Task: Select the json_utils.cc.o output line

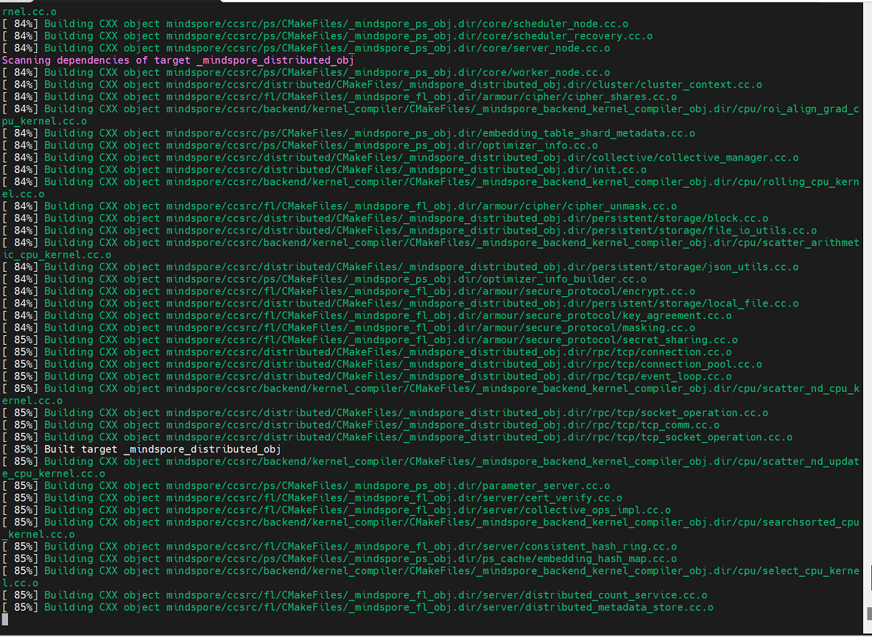Action: tap(400, 267)
